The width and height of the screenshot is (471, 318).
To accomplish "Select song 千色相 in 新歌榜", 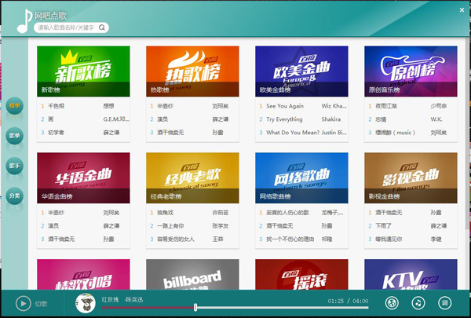I will (57, 106).
